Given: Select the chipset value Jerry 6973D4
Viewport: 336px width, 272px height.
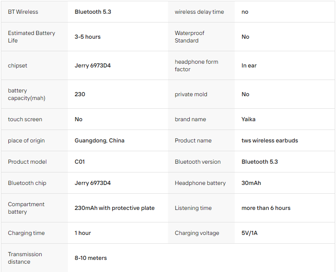Looking at the screenshot, I should (x=93, y=65).
